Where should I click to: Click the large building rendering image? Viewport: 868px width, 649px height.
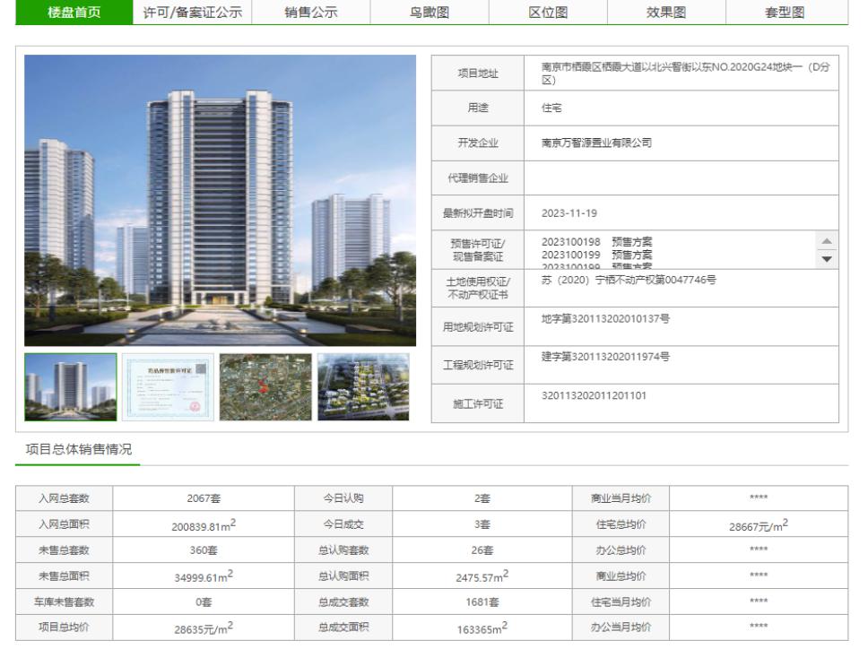[221, 200]
